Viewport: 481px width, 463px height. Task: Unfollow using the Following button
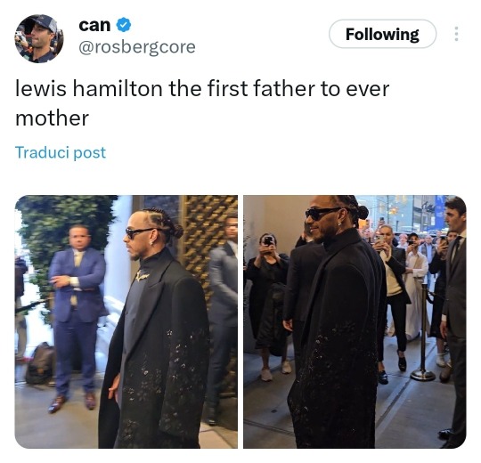pos(382,34)
